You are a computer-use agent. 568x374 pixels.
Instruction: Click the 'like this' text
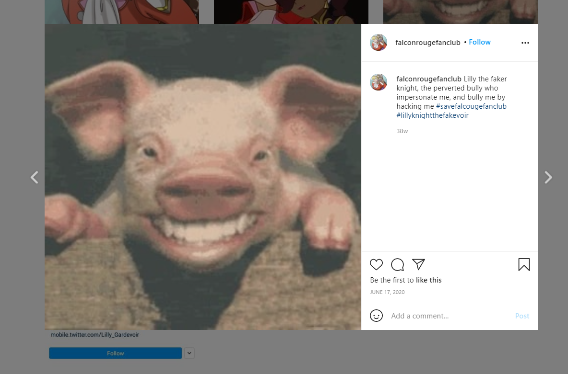coord(428,280)
